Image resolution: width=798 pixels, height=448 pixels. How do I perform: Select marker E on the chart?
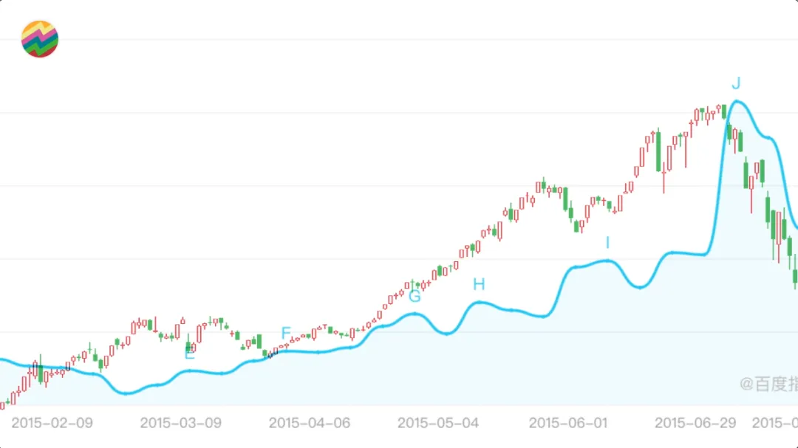click(x=190, y=354)
